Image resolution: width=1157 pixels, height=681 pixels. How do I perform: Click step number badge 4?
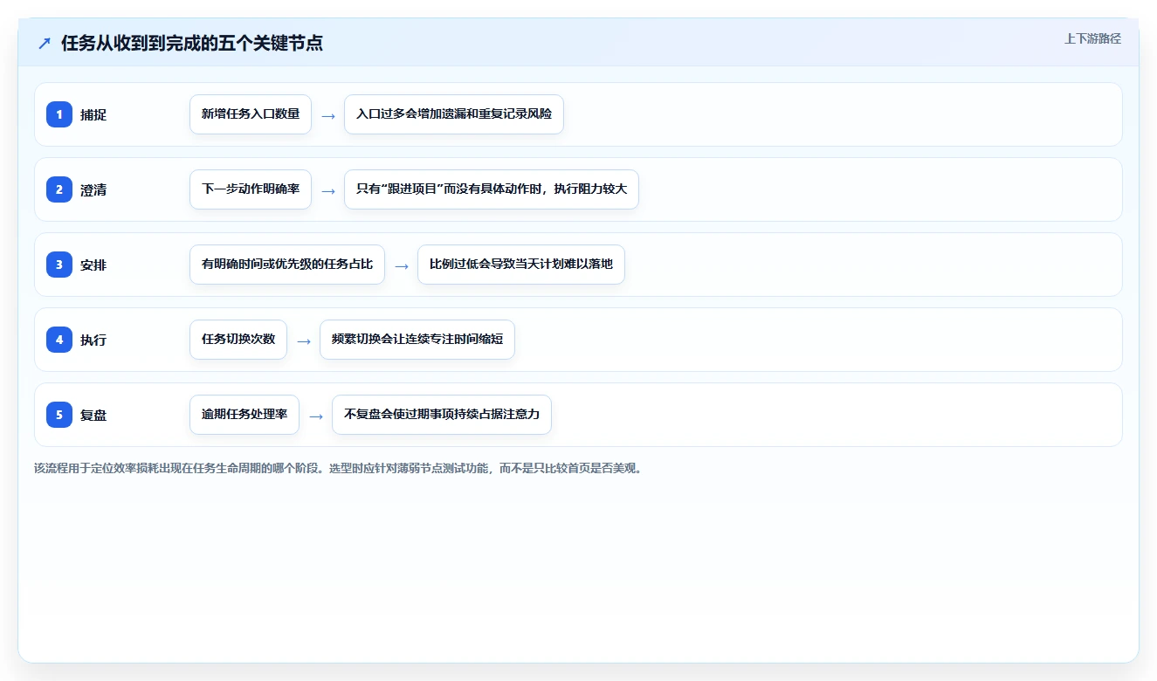pyautogui.click(x=59, y=340)
